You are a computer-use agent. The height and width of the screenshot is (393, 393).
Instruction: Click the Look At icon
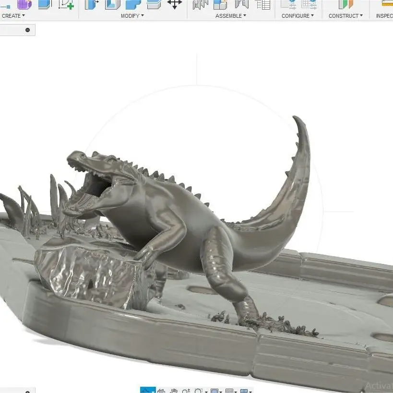pos(162,391)
